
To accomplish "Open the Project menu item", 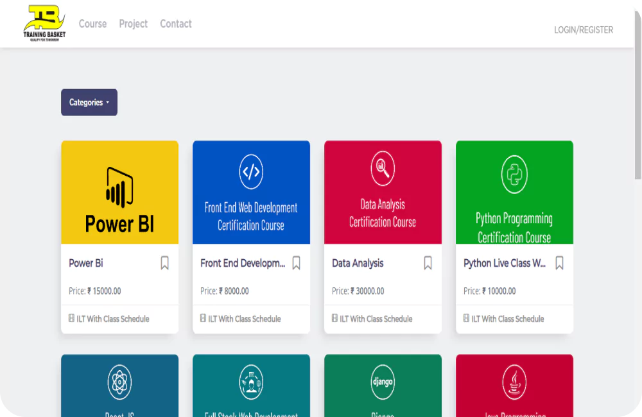I will pyautogui.click(x=133, y=24).
